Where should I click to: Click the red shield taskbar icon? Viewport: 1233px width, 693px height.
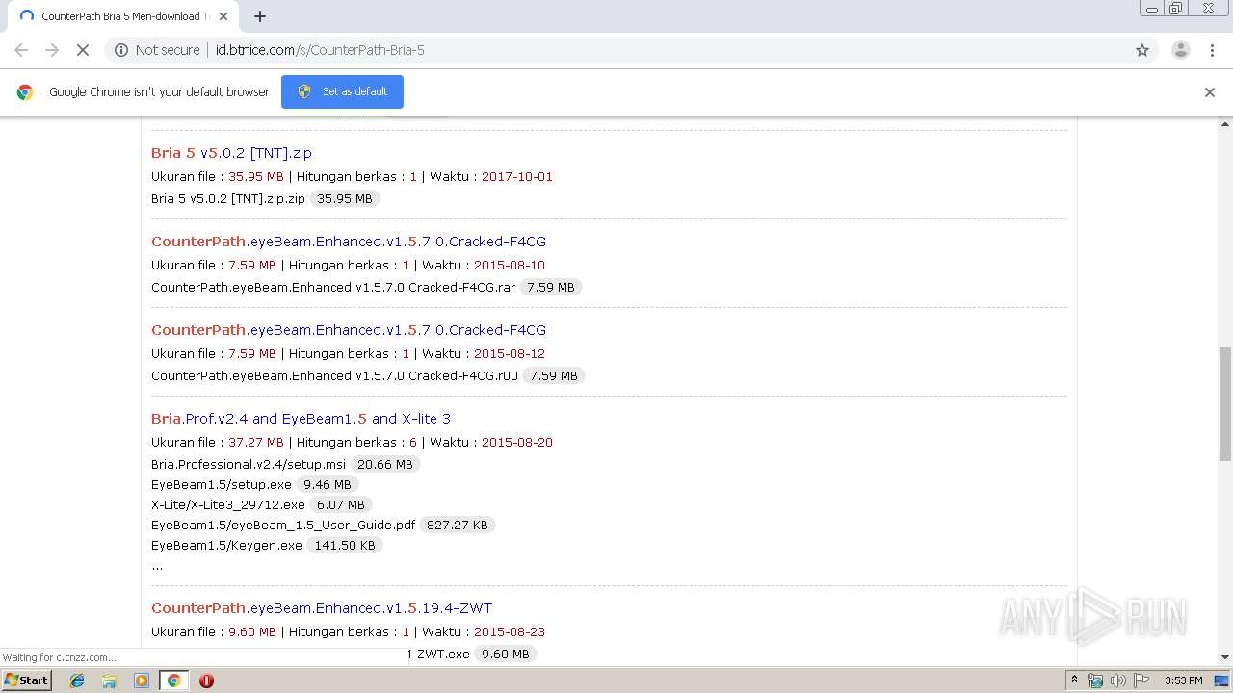click(206, 680)
